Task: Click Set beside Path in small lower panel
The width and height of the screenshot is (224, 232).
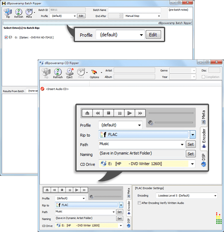Action: pos(120,212)
